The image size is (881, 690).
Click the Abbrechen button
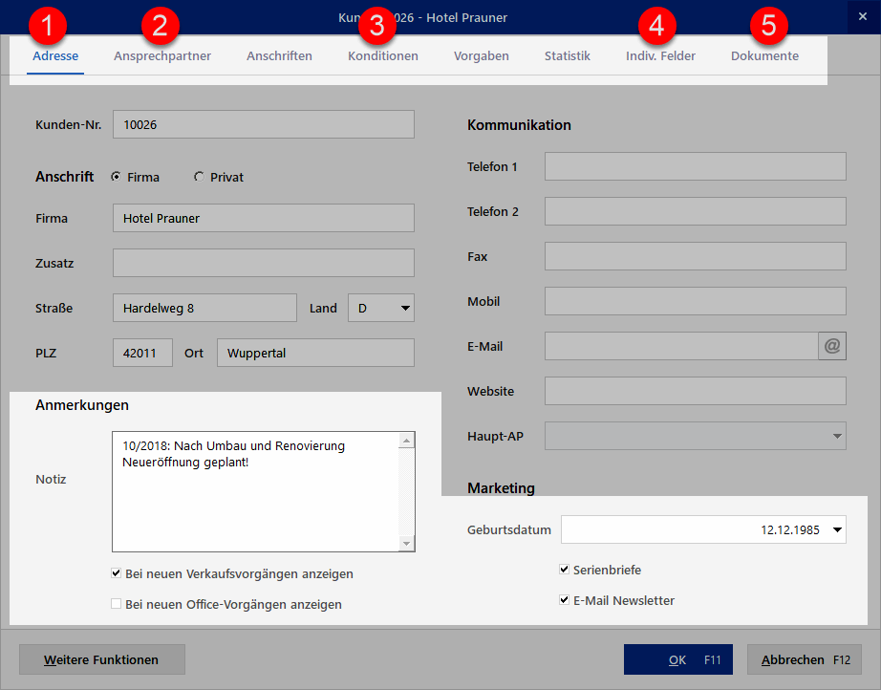(x=804, y=659)
